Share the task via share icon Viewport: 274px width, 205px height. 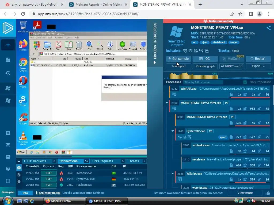coord(269,28)
